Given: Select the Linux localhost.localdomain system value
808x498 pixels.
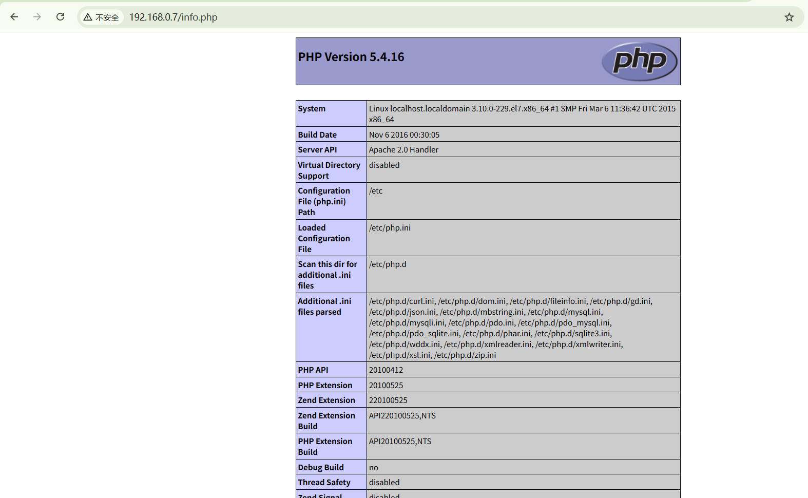Looking at the screenshot, I should [522, 114].
